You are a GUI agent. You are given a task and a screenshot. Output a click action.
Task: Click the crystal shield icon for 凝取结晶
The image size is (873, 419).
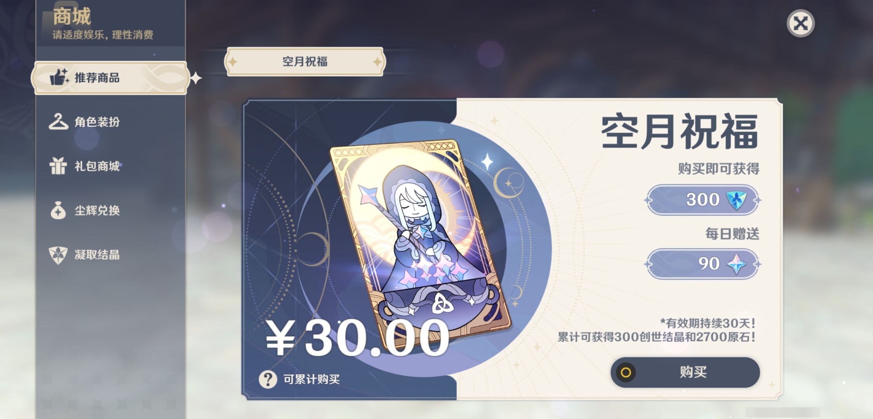tap(58, 255)
